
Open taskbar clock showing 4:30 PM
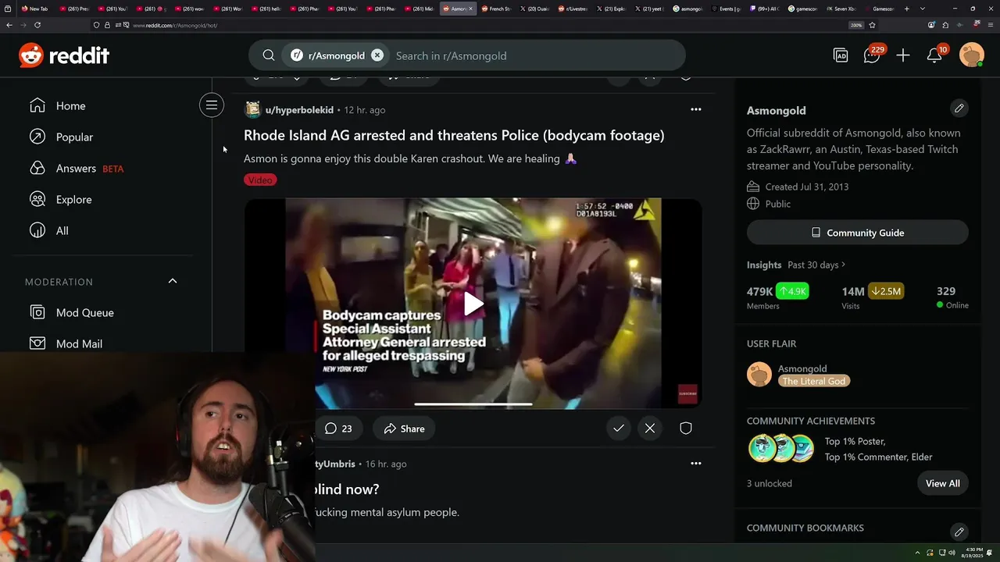coord(973,553)
